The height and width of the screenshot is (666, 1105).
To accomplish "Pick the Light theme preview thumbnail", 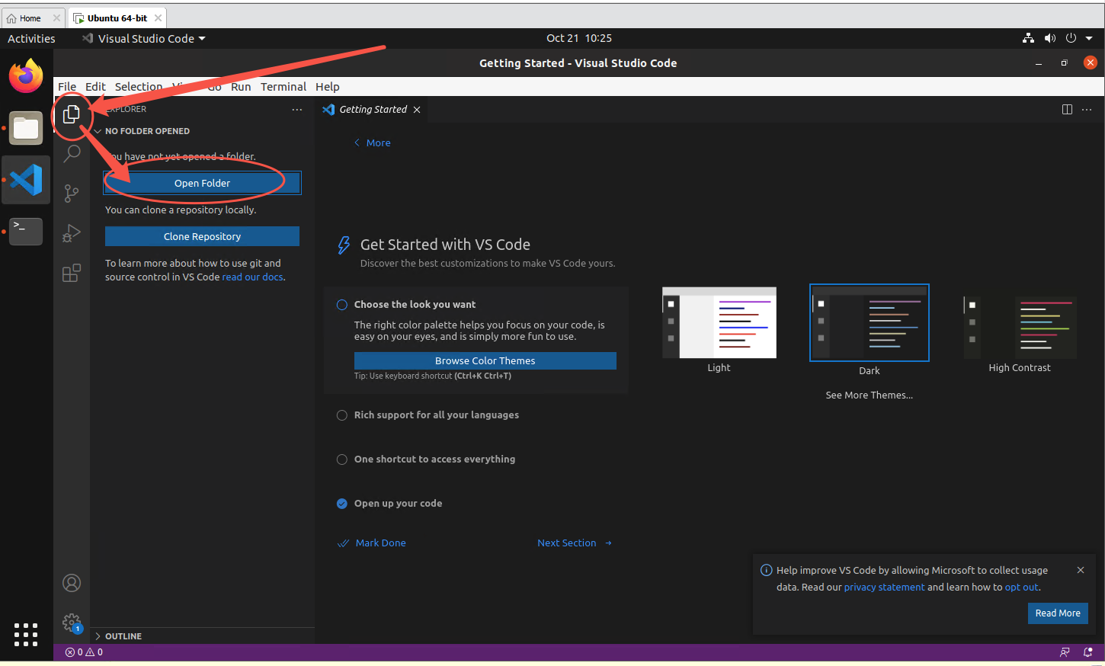I will [x=719, y=323].
